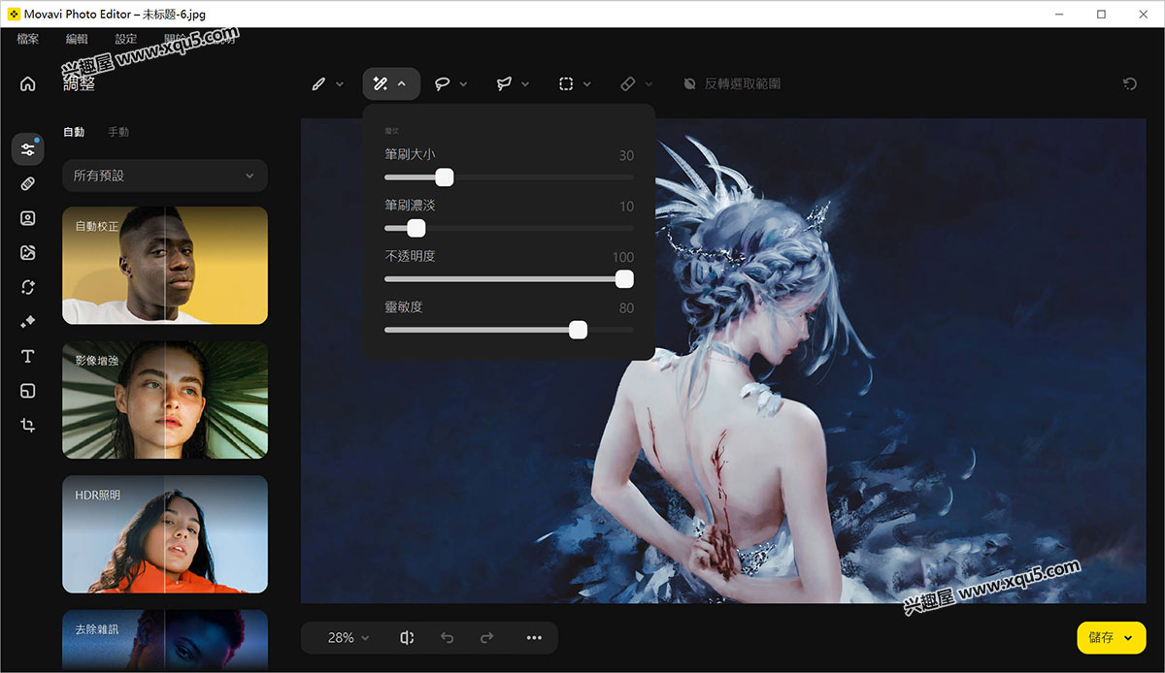Image resolution: width=1165 pixels, height=673 pixels.
Task: Open the restore rotate-arrows sidebar icon
Action: (27, 287)
